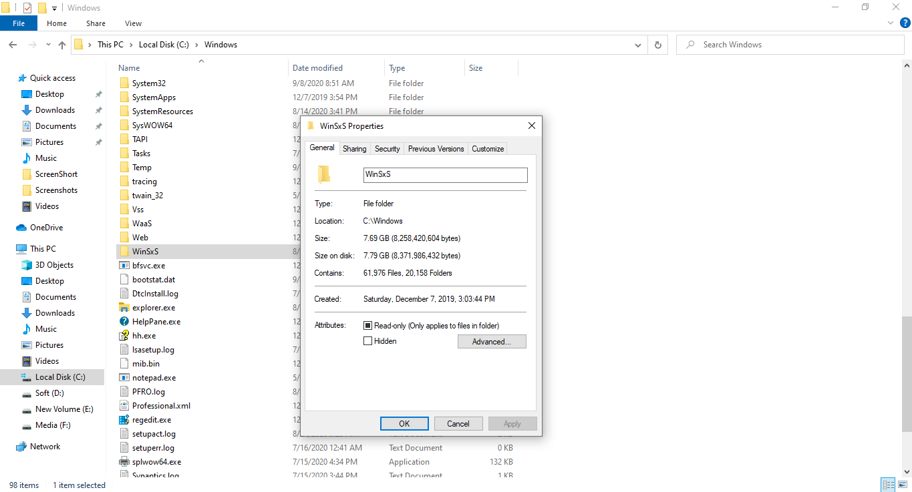The width and height of the screenshot is (912, 492).
Task: Switch to Customize tab in Properties dialog
Action: 488,149
